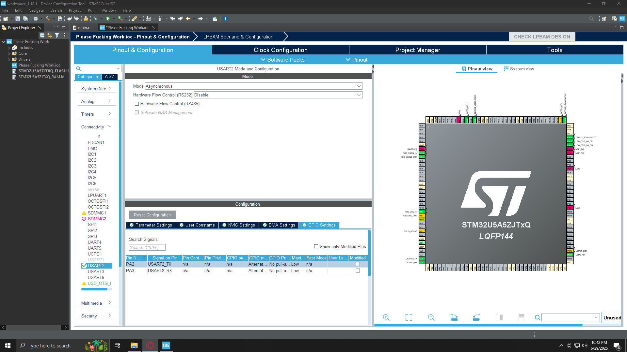Enable Show only Modified Pins
This screenshot has width=627, height=352.
(x=316, y=246)
